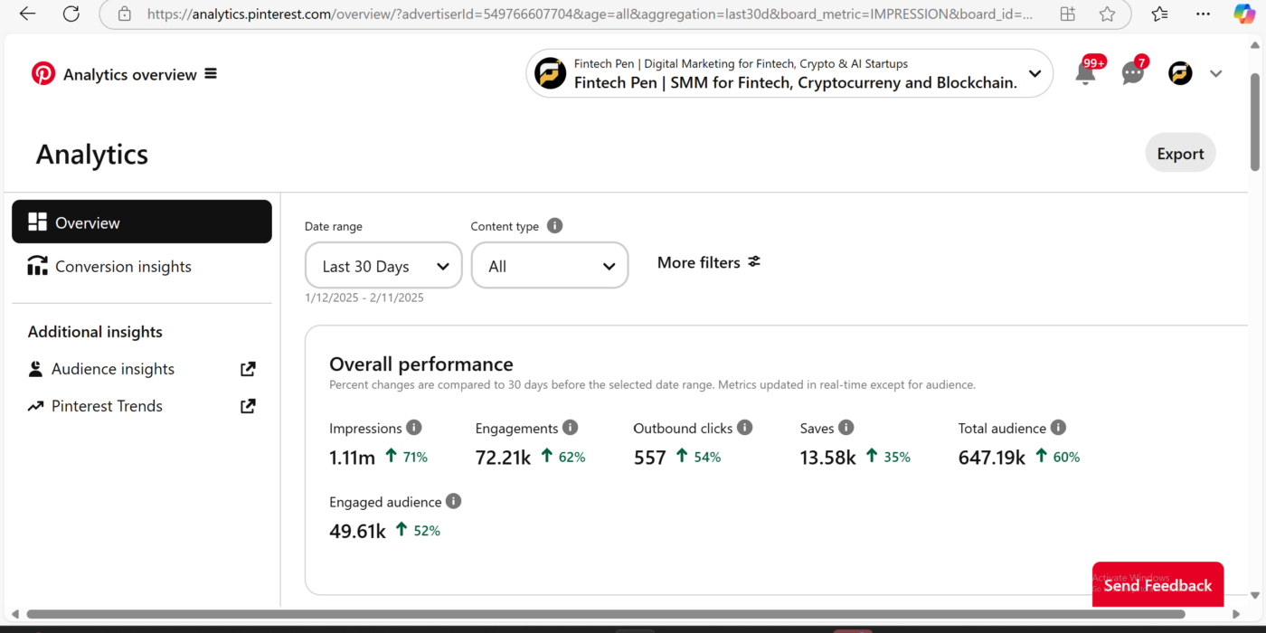
Task: View site information via the lock icon
Action: click(x=125, y=14)
